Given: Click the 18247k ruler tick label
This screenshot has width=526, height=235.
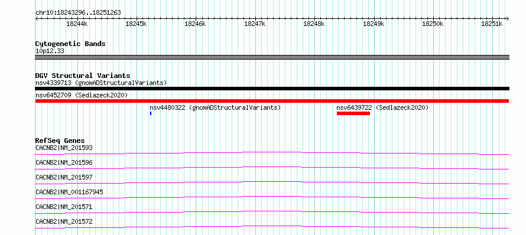Looking at the screenshot, I should point(255,24).
